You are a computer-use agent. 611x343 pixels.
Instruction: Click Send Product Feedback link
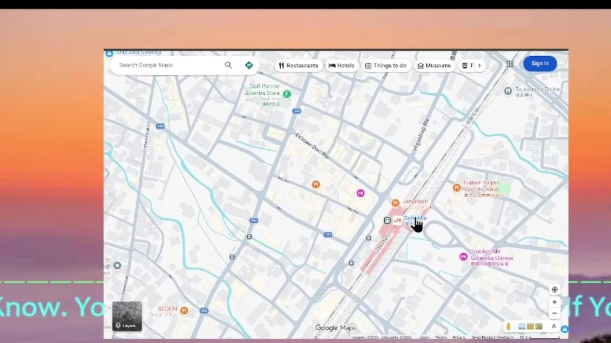point(493,337)
